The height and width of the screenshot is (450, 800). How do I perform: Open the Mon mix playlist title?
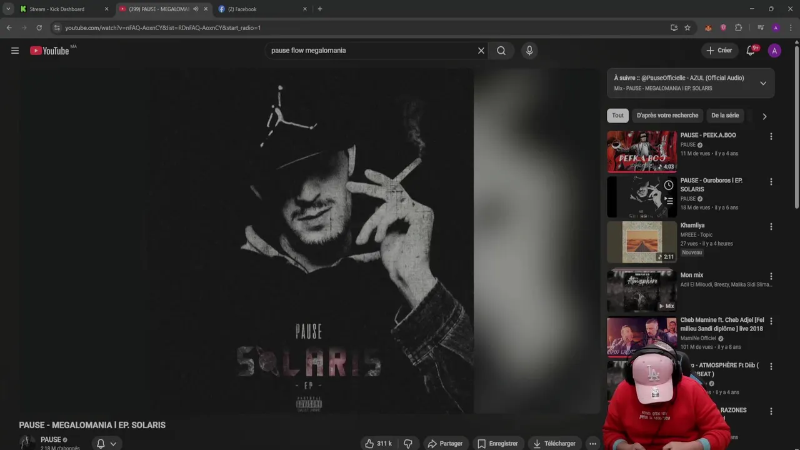[x=692, y=275]
